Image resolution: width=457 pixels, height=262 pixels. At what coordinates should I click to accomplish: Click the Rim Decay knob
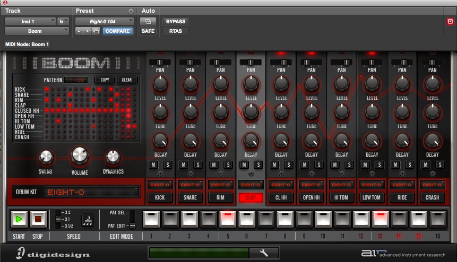point(221,141)
